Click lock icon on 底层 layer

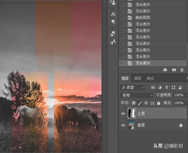pos(181,125)
